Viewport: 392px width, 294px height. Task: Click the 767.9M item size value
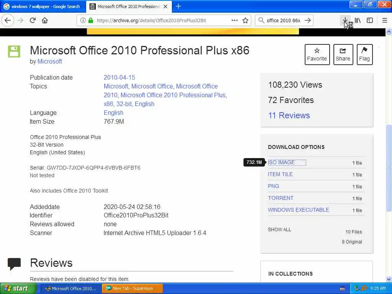[x=114, y=122]
